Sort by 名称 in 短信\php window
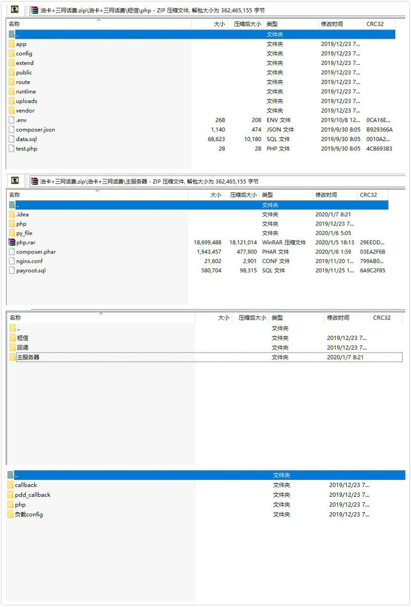The image size is (411, 607). (99, 24)
